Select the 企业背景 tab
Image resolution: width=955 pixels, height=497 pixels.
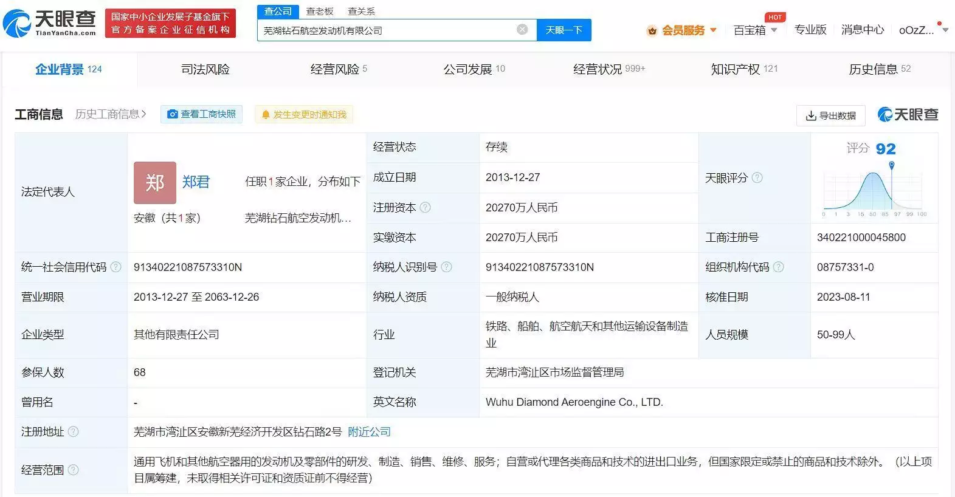pos(69,69)
